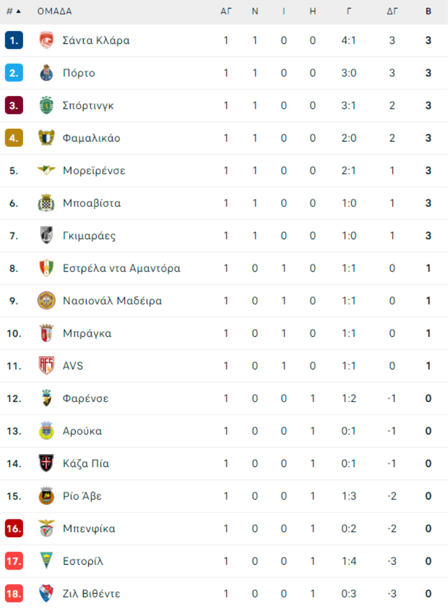448x609 pixels.
Task: Click the Φαμαλικάο team badge
Action: (46, 138)
